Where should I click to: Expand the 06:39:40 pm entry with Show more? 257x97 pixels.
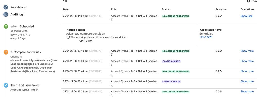click(x=247, y=51)
